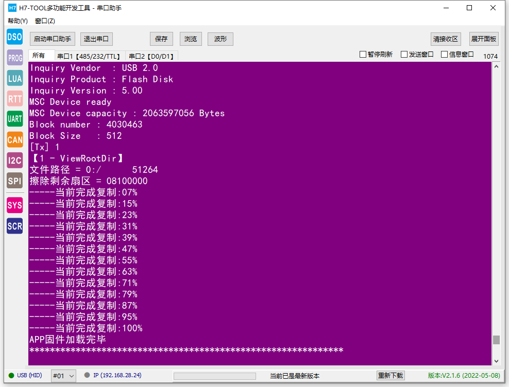Open the LUA script module
Image resolution: width=509 pixels, height=387 pixels.
pos(15,79)
